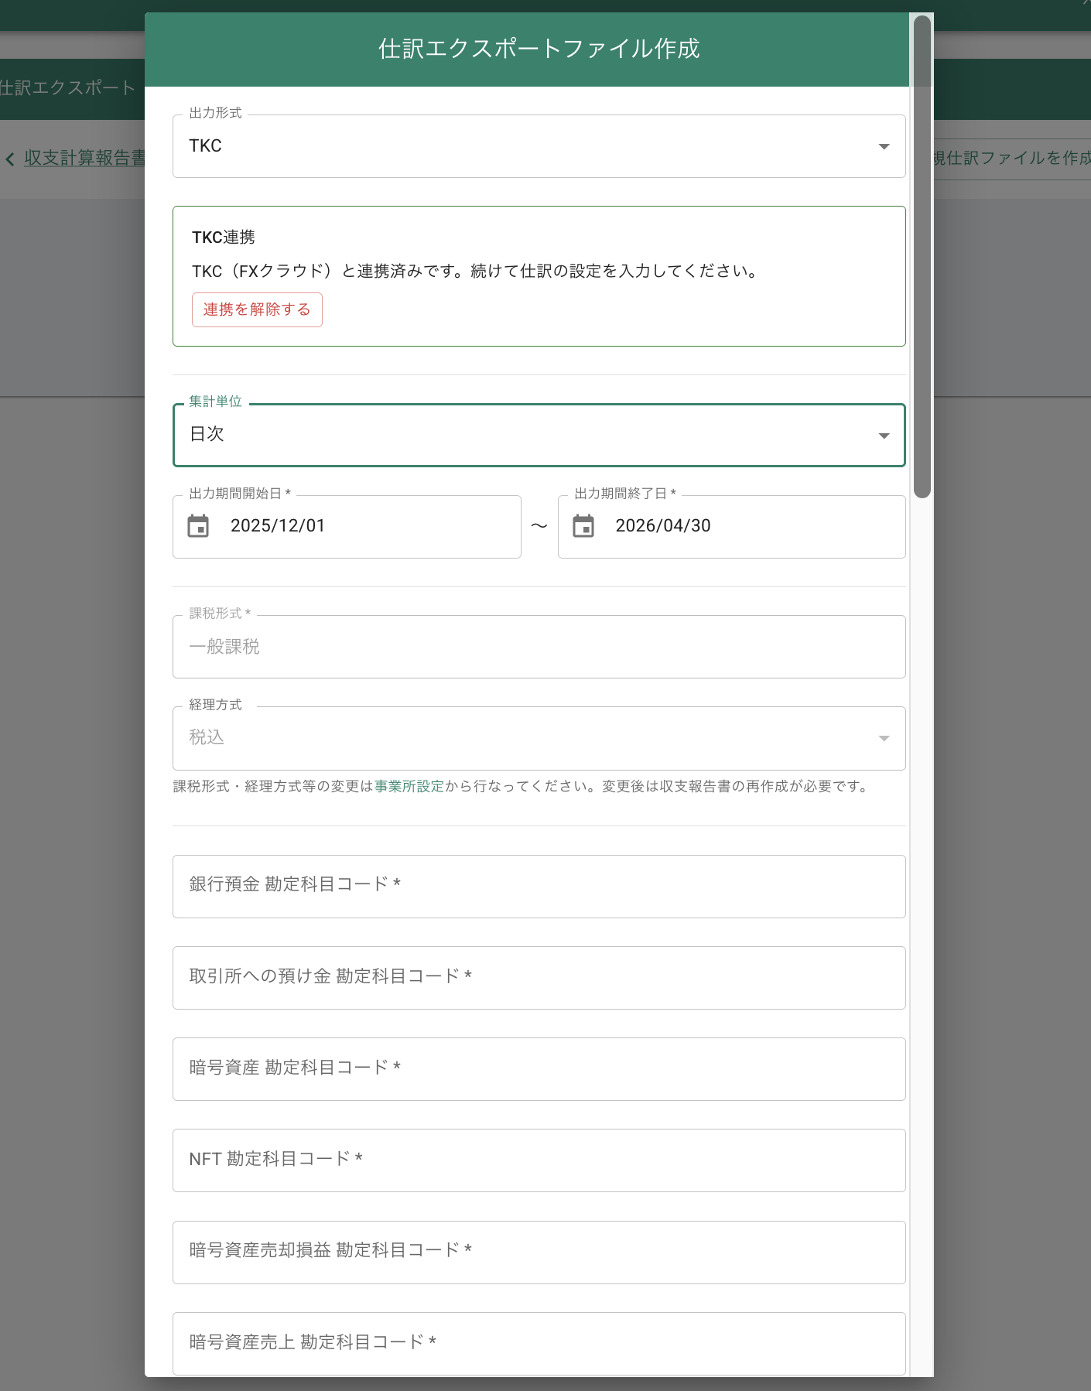1091x1391 pixels.
Task: Click calendar icon for 出力期間終了日
Action: [583, 526]
